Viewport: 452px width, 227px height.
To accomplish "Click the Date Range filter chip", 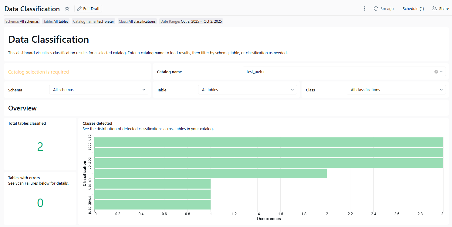I will point(191,21).
